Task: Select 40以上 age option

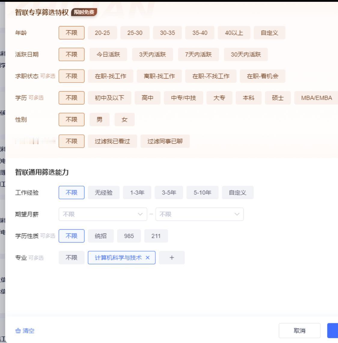Action: [234, 33]
